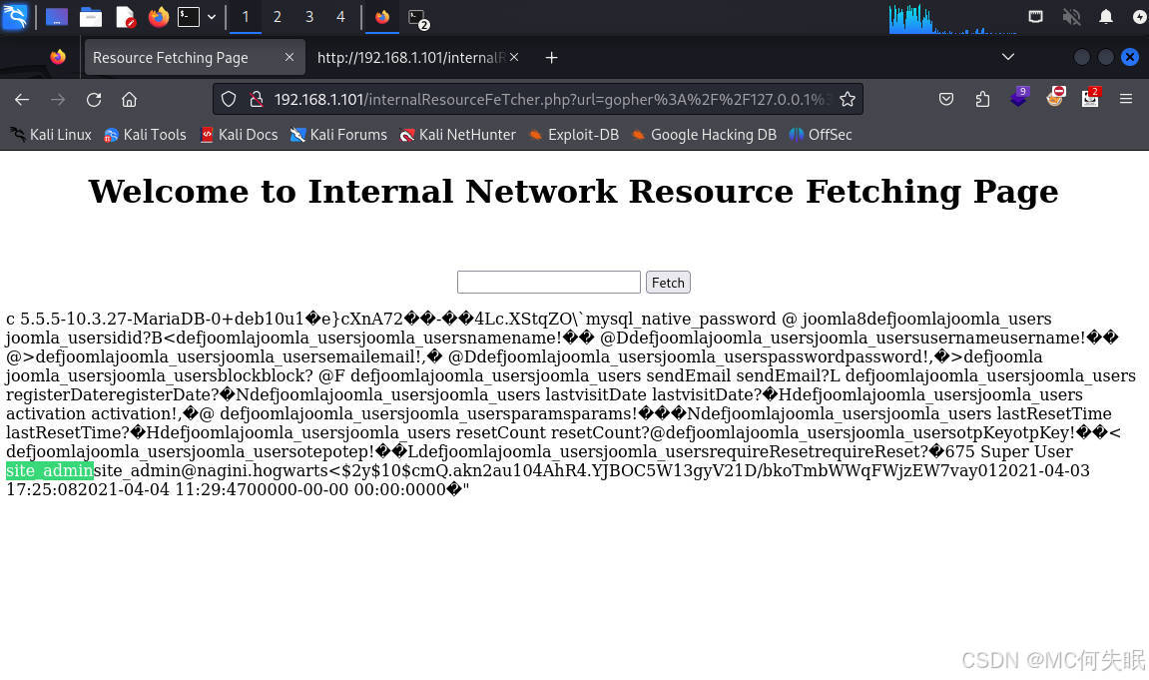Open the notifications bell icon

coord(1106,16)
